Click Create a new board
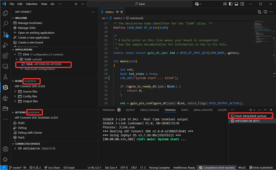276x170 pixels. (30, 42)
